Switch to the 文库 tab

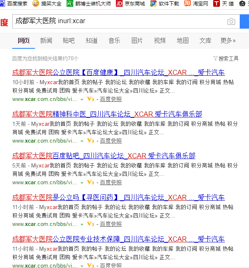coord(205,40)
